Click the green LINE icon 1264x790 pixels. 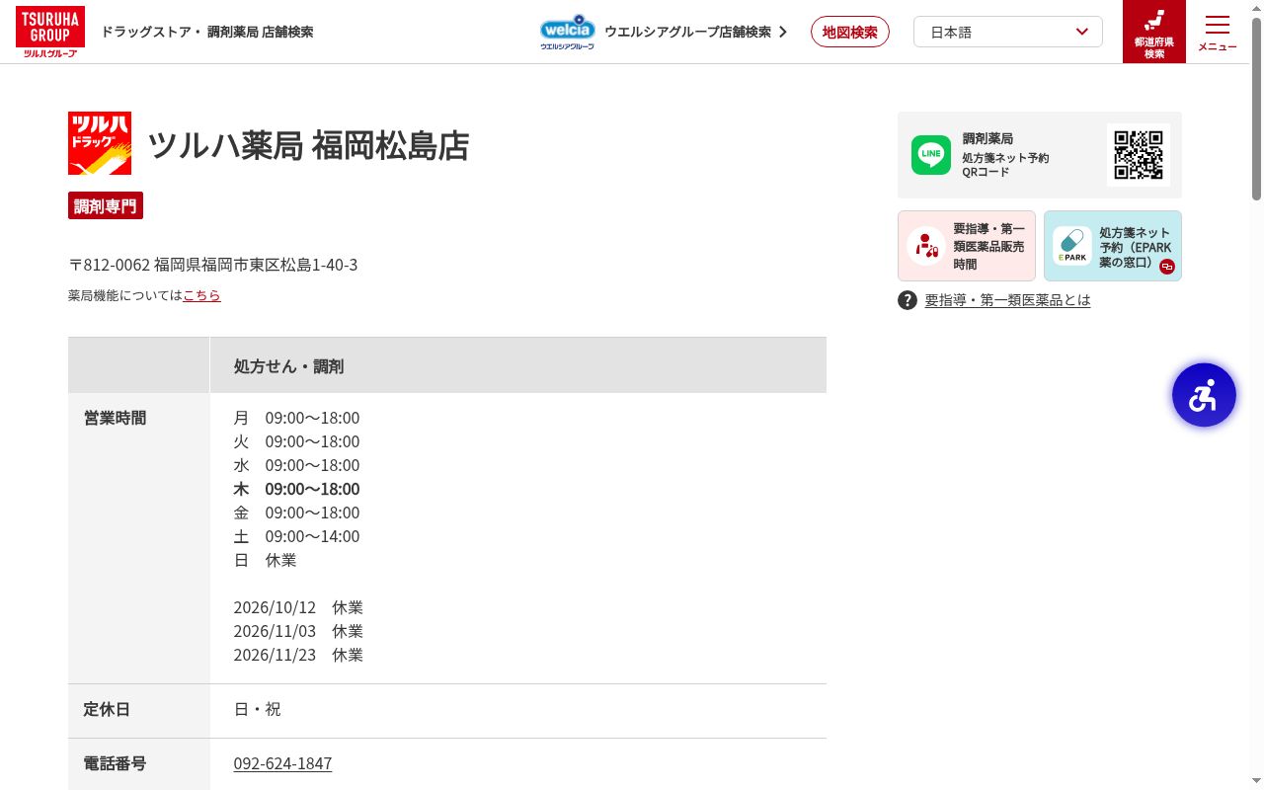931,155
